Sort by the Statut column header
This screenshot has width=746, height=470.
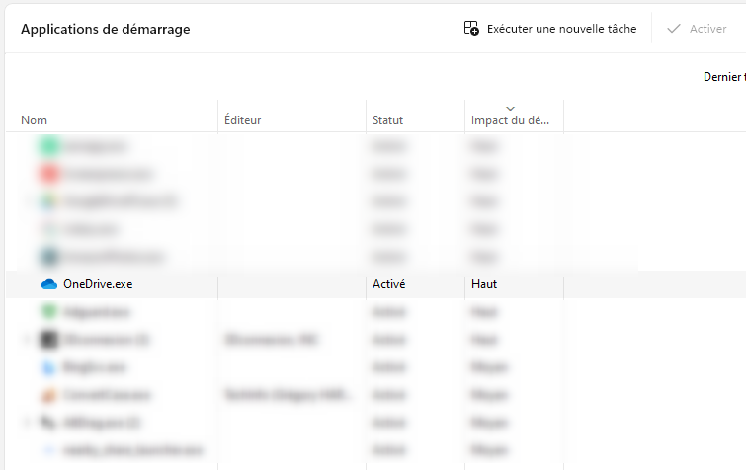387,120
